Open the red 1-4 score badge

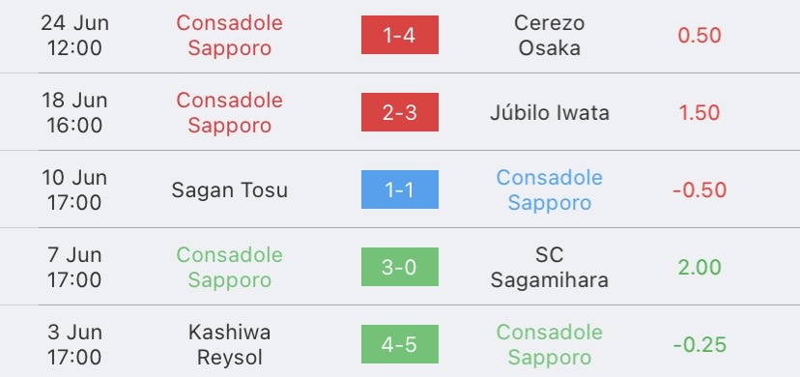point(399,35)
